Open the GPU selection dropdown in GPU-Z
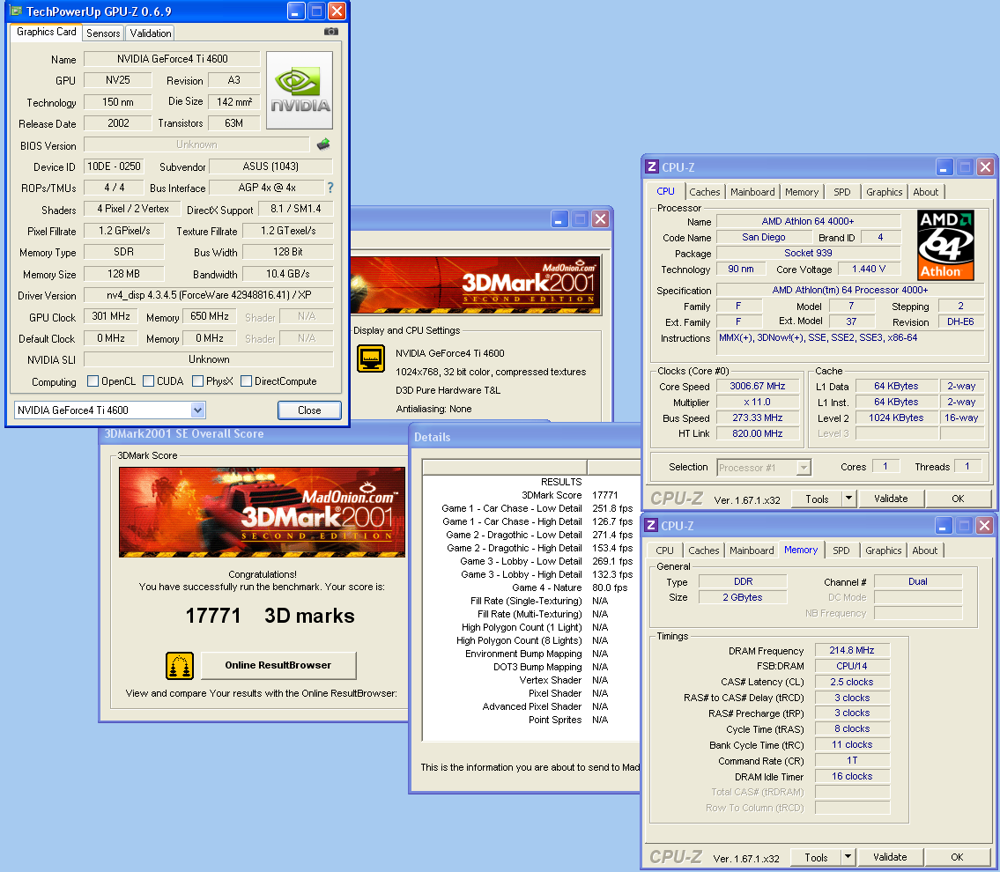 [x=197, y=410]
